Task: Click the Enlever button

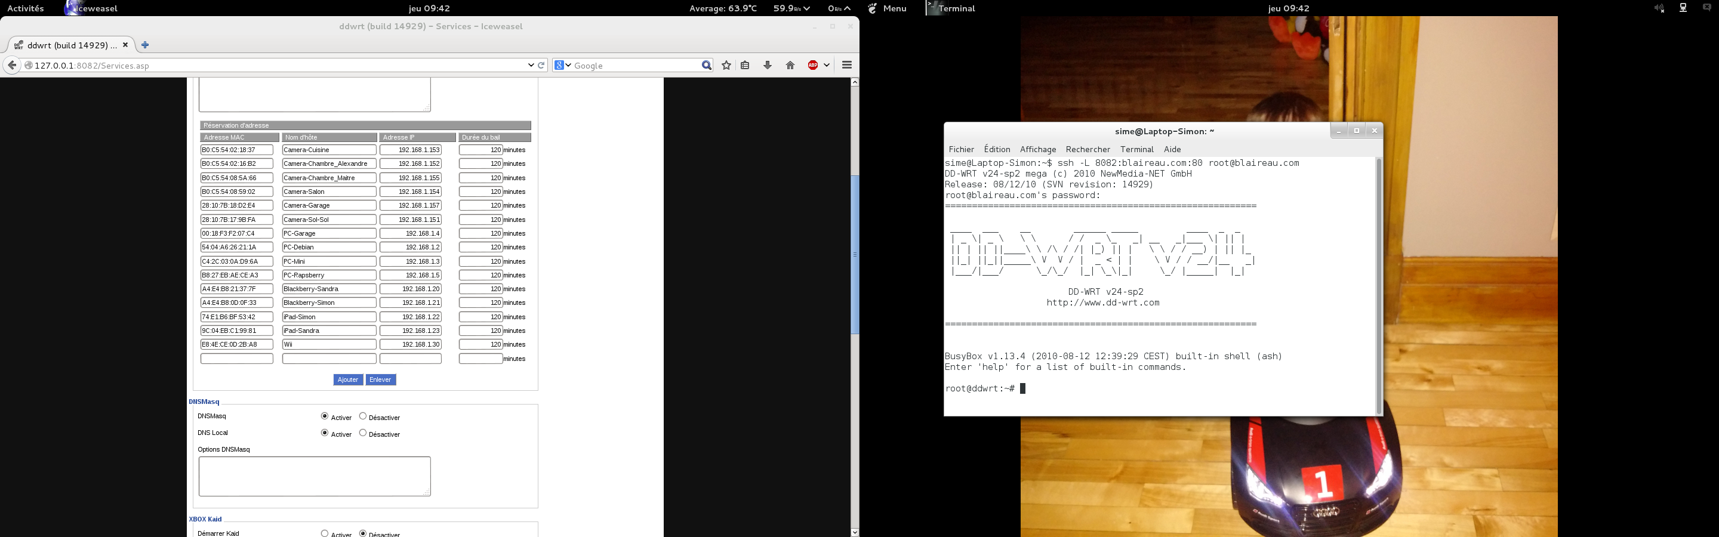Action: 380,379
